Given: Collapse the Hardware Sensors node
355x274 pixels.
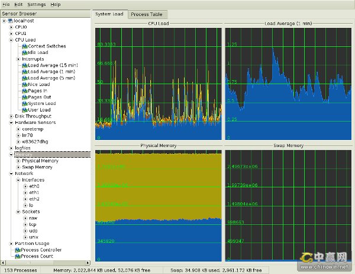Looking at the screenshot, I should [11, 123].
